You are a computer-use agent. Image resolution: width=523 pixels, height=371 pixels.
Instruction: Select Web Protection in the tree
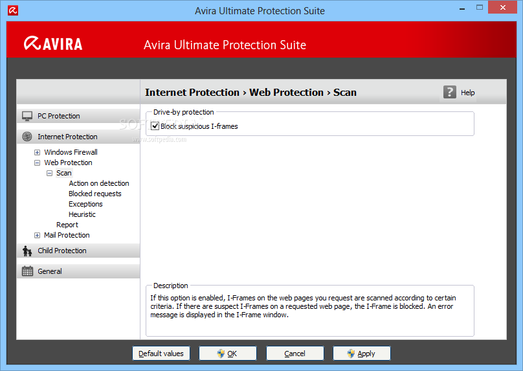(x=68, y=163)
